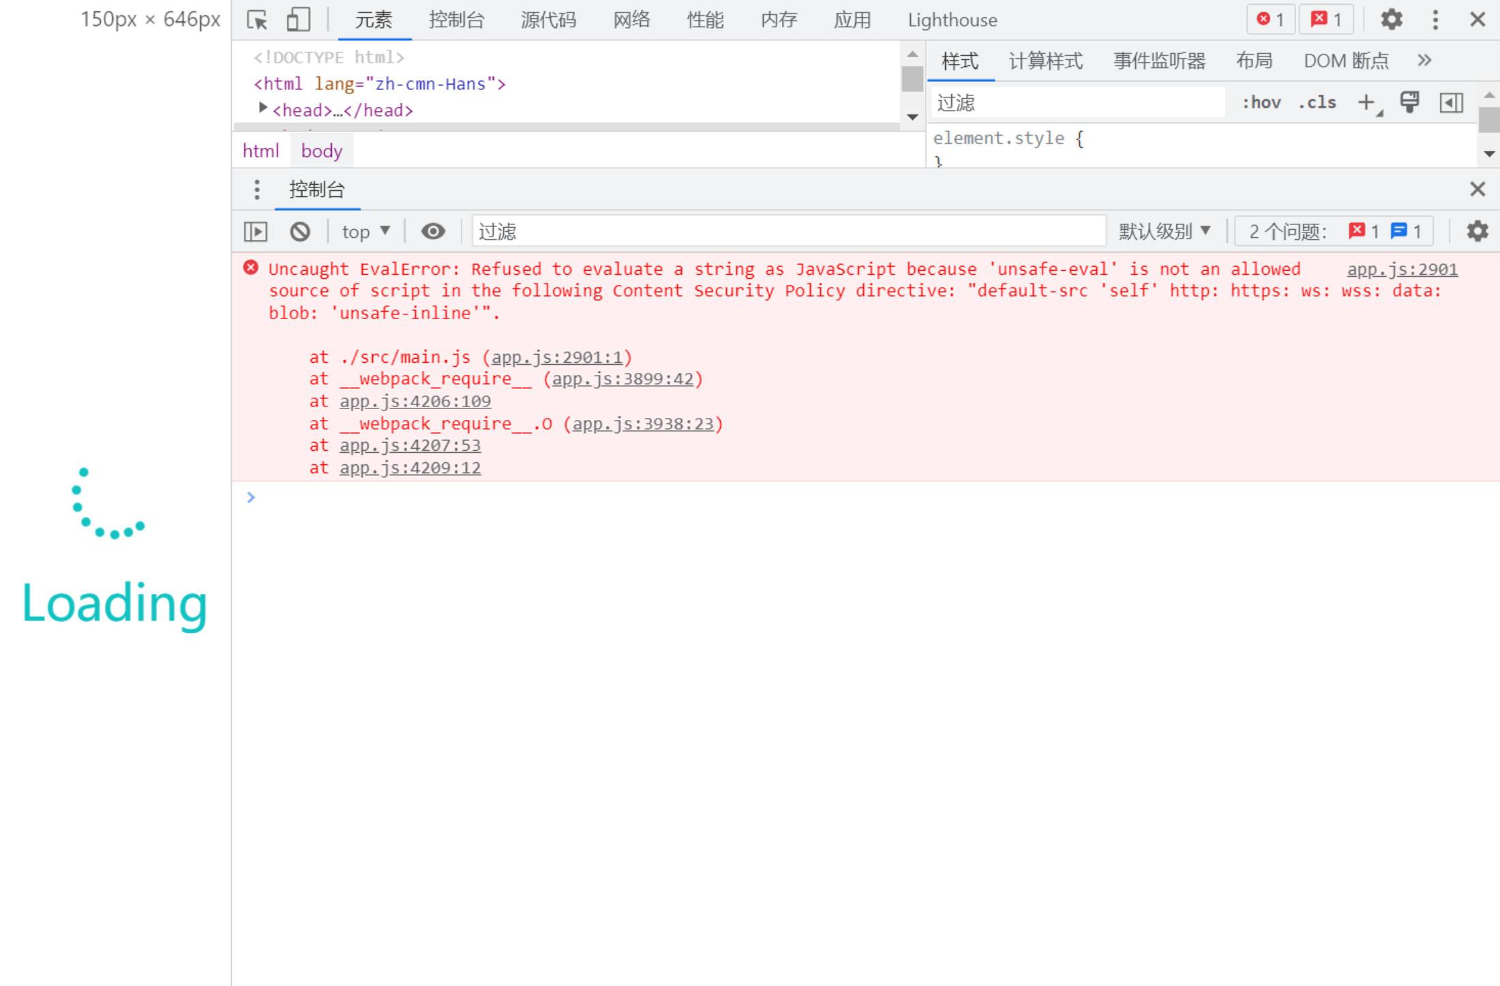Screen dimensions: 1500x986
Task: Activate the inspect element picker tool
Action: click(257, 20)
